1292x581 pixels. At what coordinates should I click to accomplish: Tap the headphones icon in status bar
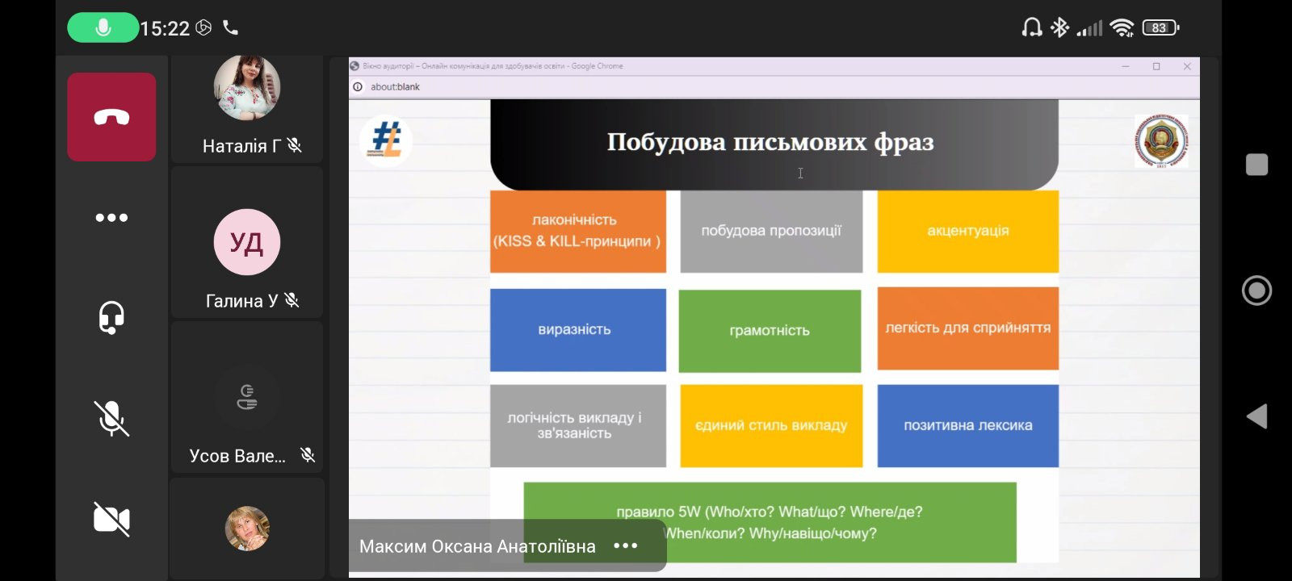pyautogui.click(x=1031, y=28)
